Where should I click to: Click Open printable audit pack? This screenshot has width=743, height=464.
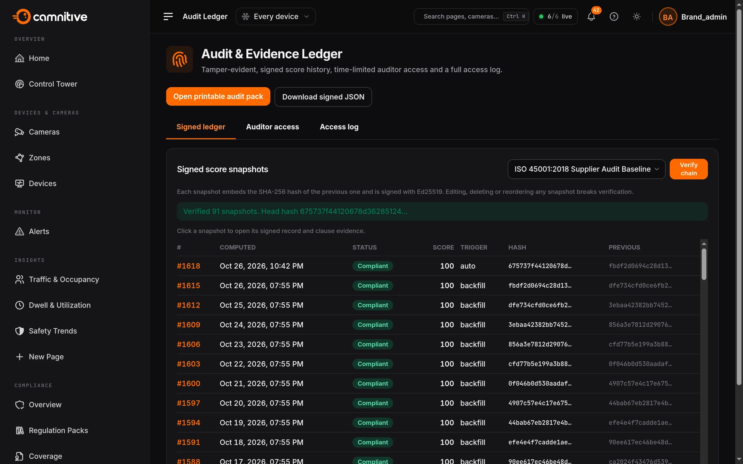tap(218, 97)
